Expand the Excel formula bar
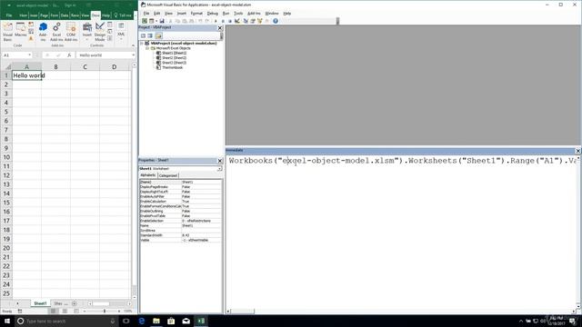This screenshot has height=327, width=582. [x=134, y=54]
